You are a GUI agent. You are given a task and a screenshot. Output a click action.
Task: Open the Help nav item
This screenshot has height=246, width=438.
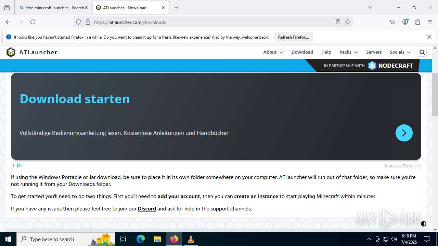326,52
